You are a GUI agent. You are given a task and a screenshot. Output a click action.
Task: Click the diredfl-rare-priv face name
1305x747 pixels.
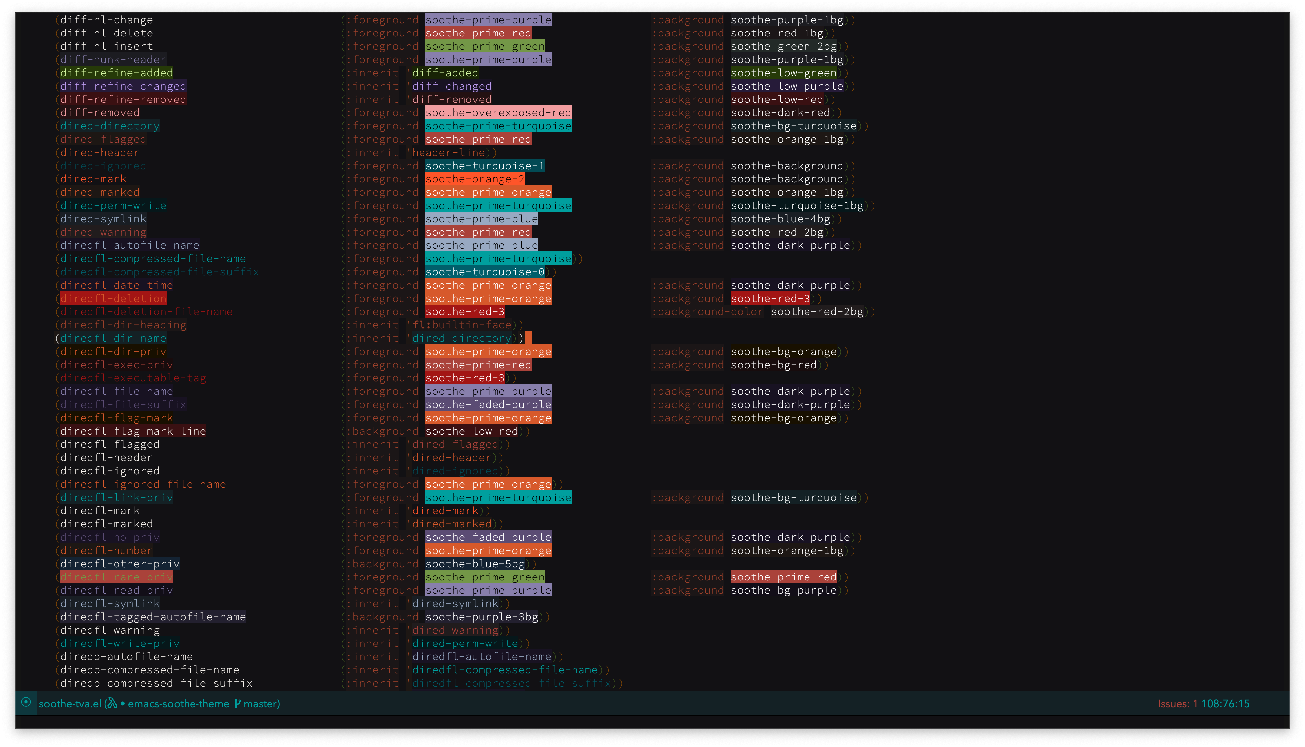coord(116,577)
